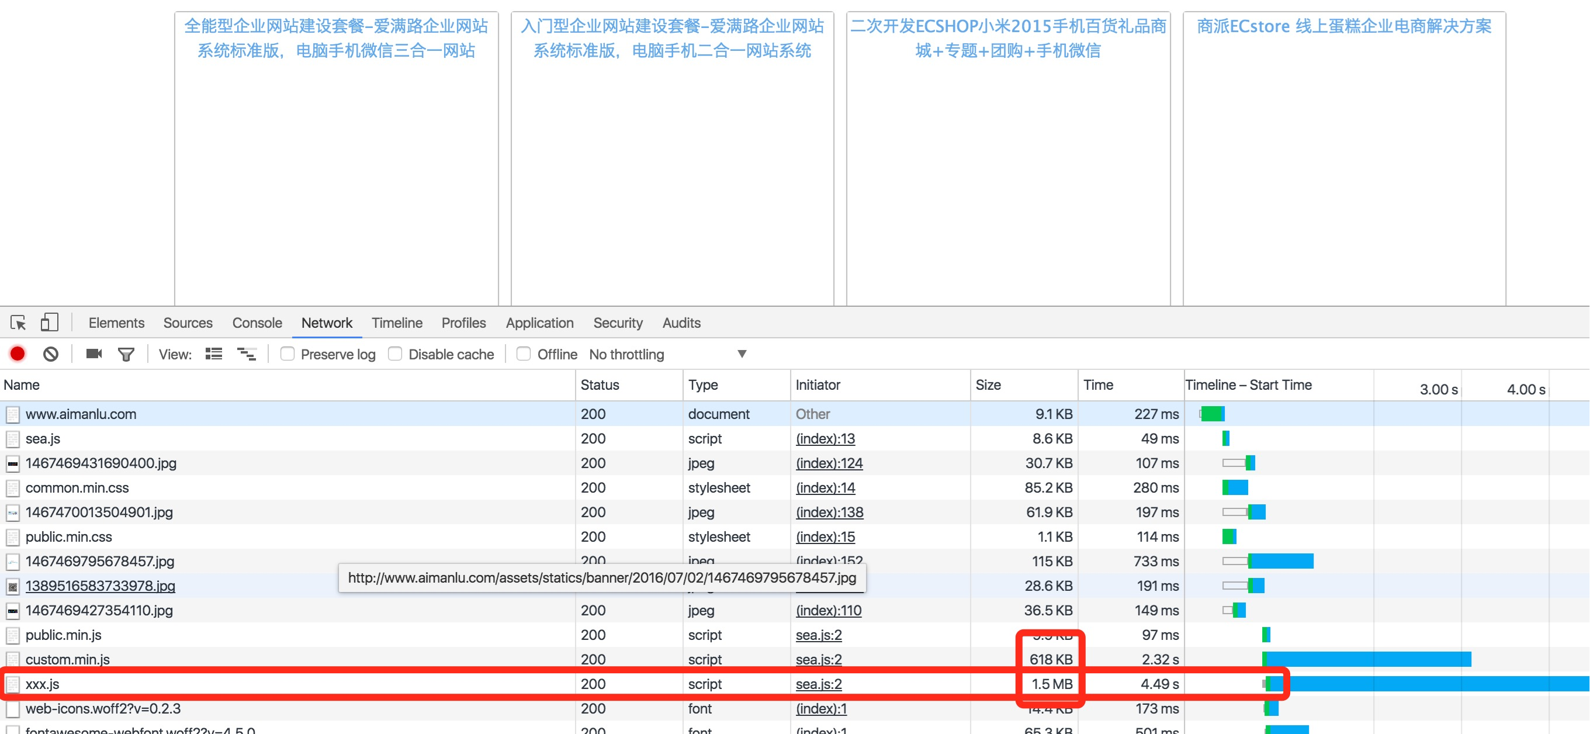
Task: Click the inspect element picker icon
Action: [18, 322]
